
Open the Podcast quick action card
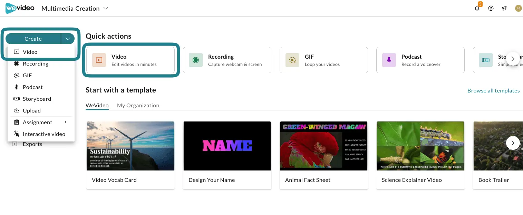click(420, 60)
